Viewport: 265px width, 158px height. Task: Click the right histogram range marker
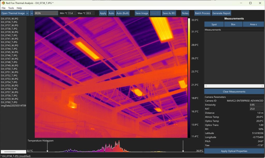point(183,146)
